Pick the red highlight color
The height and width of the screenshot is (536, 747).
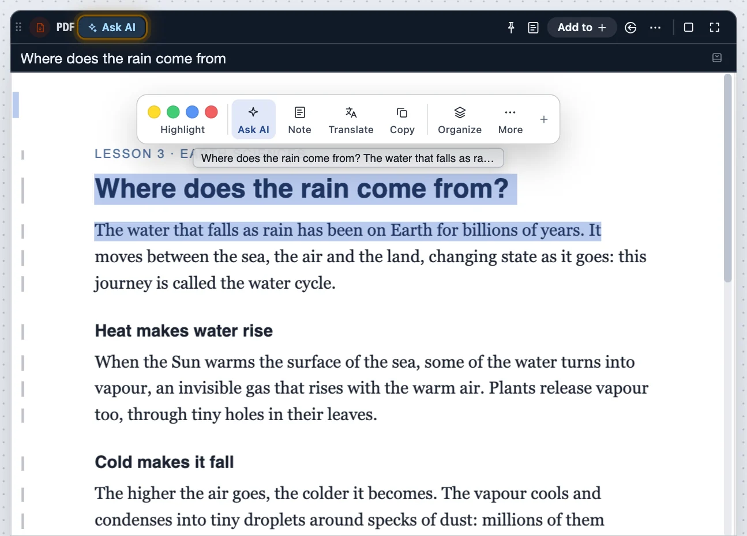211,112
